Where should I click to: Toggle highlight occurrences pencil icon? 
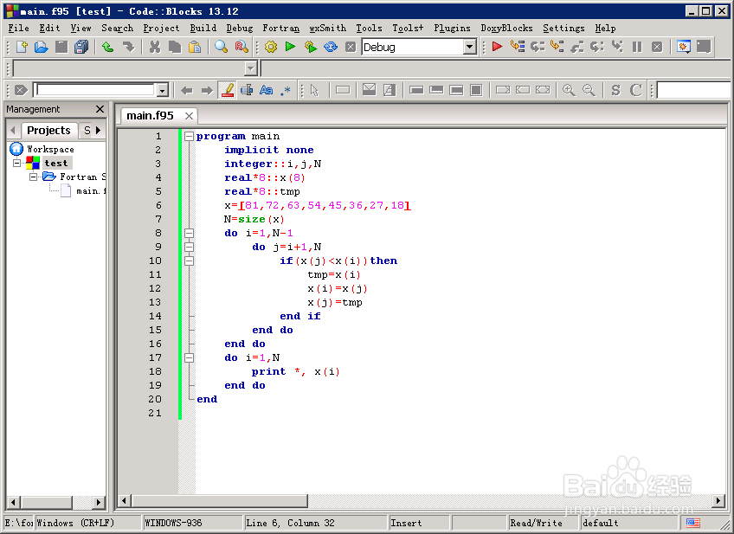228,90
